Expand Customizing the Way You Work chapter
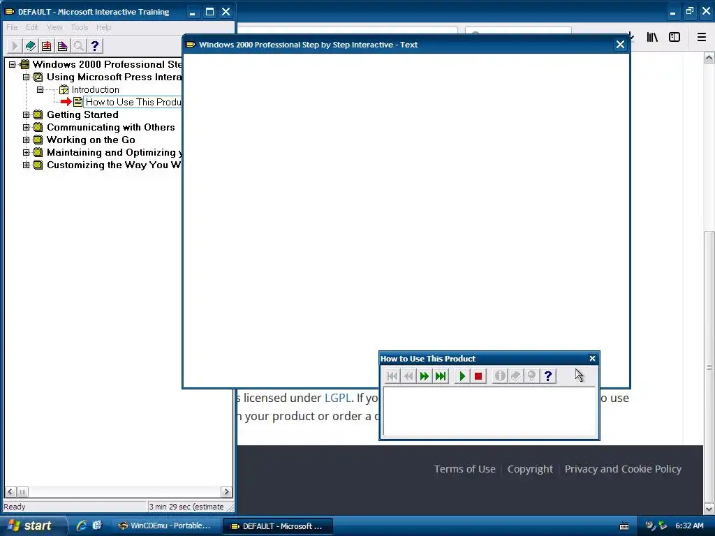 click(27, 165)
